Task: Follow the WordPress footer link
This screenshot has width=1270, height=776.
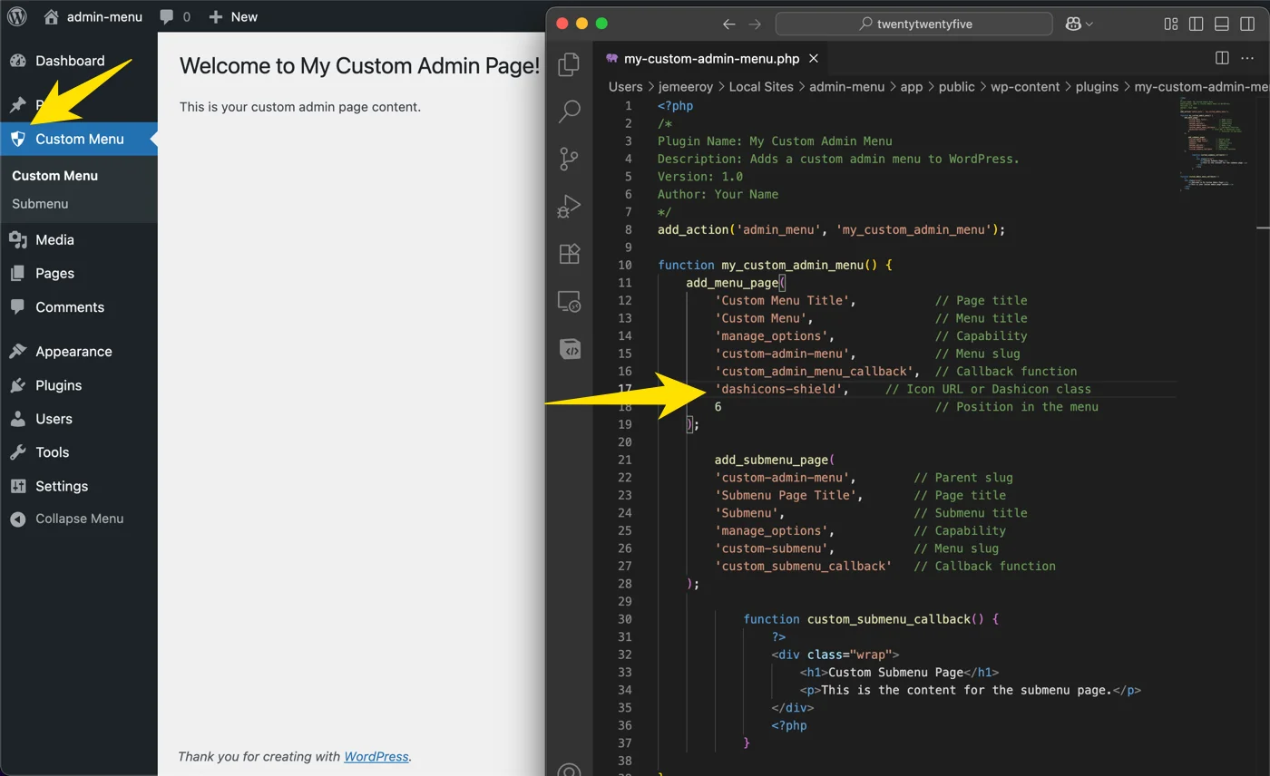Action: click(376, 756)
